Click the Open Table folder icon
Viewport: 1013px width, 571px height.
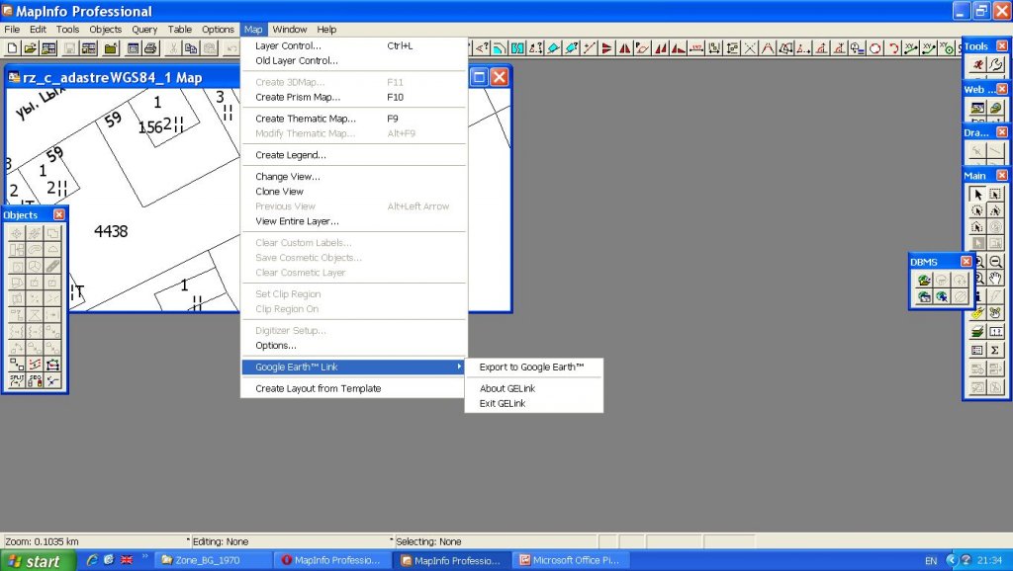click(x=31, y=47)
